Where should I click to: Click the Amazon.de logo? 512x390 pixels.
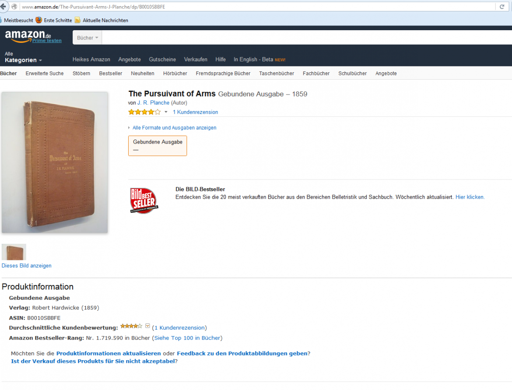(28, 36)
